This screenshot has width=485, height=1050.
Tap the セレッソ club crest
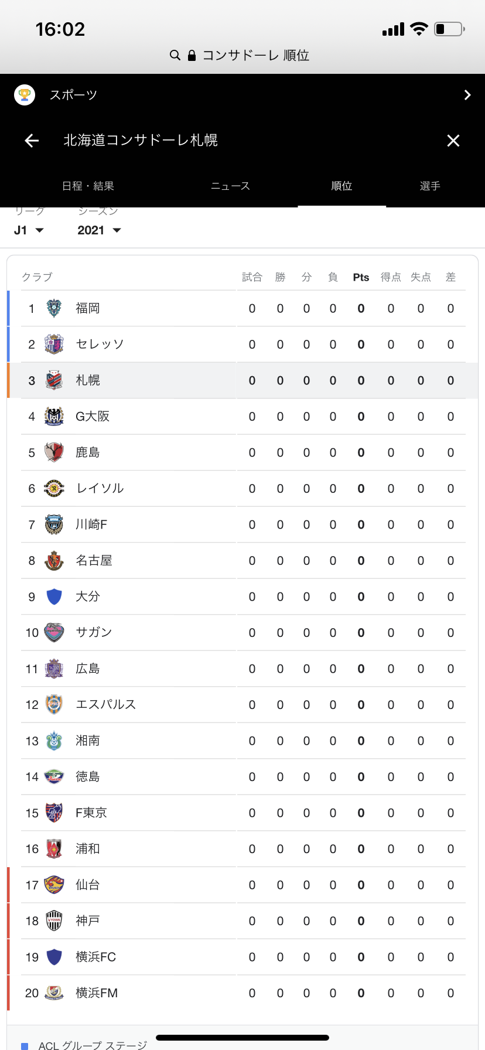54,344
